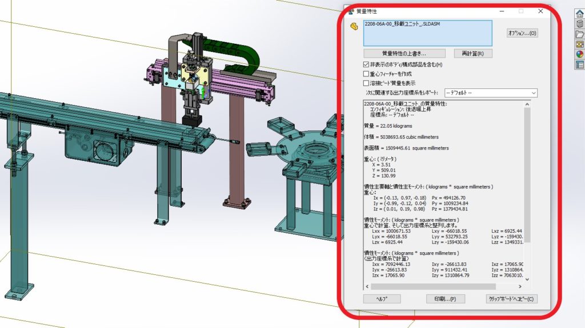The height and width of the screenshot is (328, 585).
Task: Click the 質量特性の上書き button
Action: [x=404, y=54]
